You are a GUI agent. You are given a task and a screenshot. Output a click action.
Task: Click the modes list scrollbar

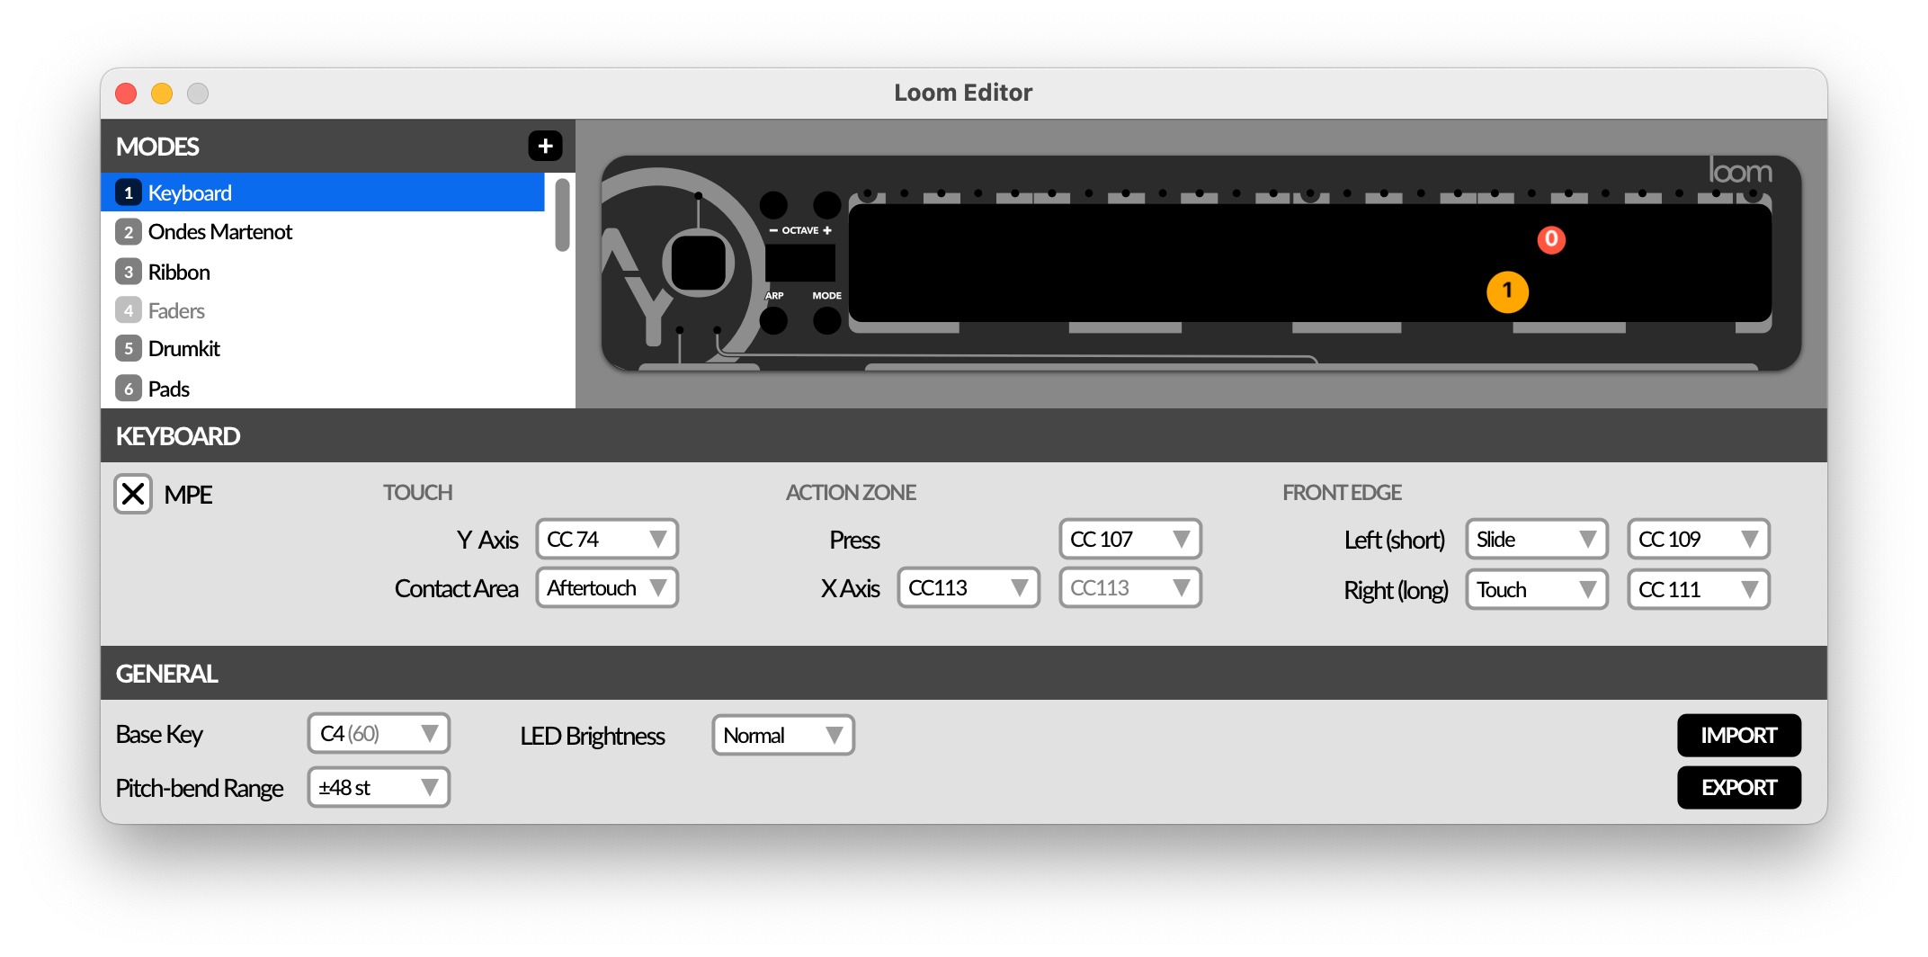coord(560,216)
